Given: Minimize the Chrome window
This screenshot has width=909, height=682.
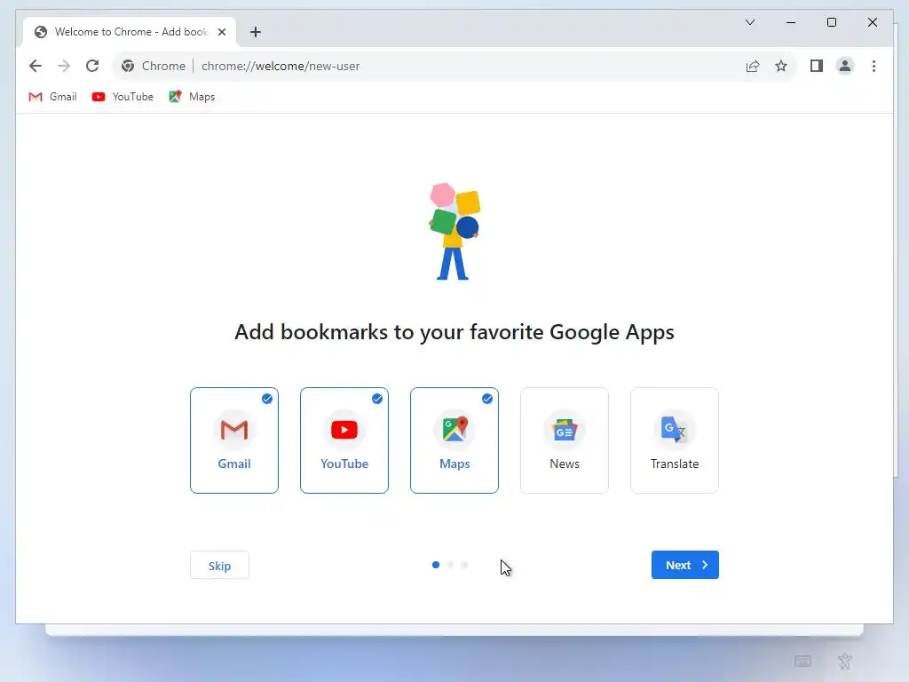Looking at the screenshot, I should coord(791,22).
